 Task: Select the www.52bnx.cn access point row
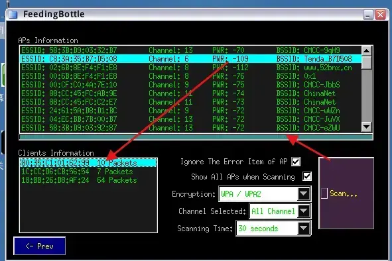pyautogui.click(x=190, y=68)
